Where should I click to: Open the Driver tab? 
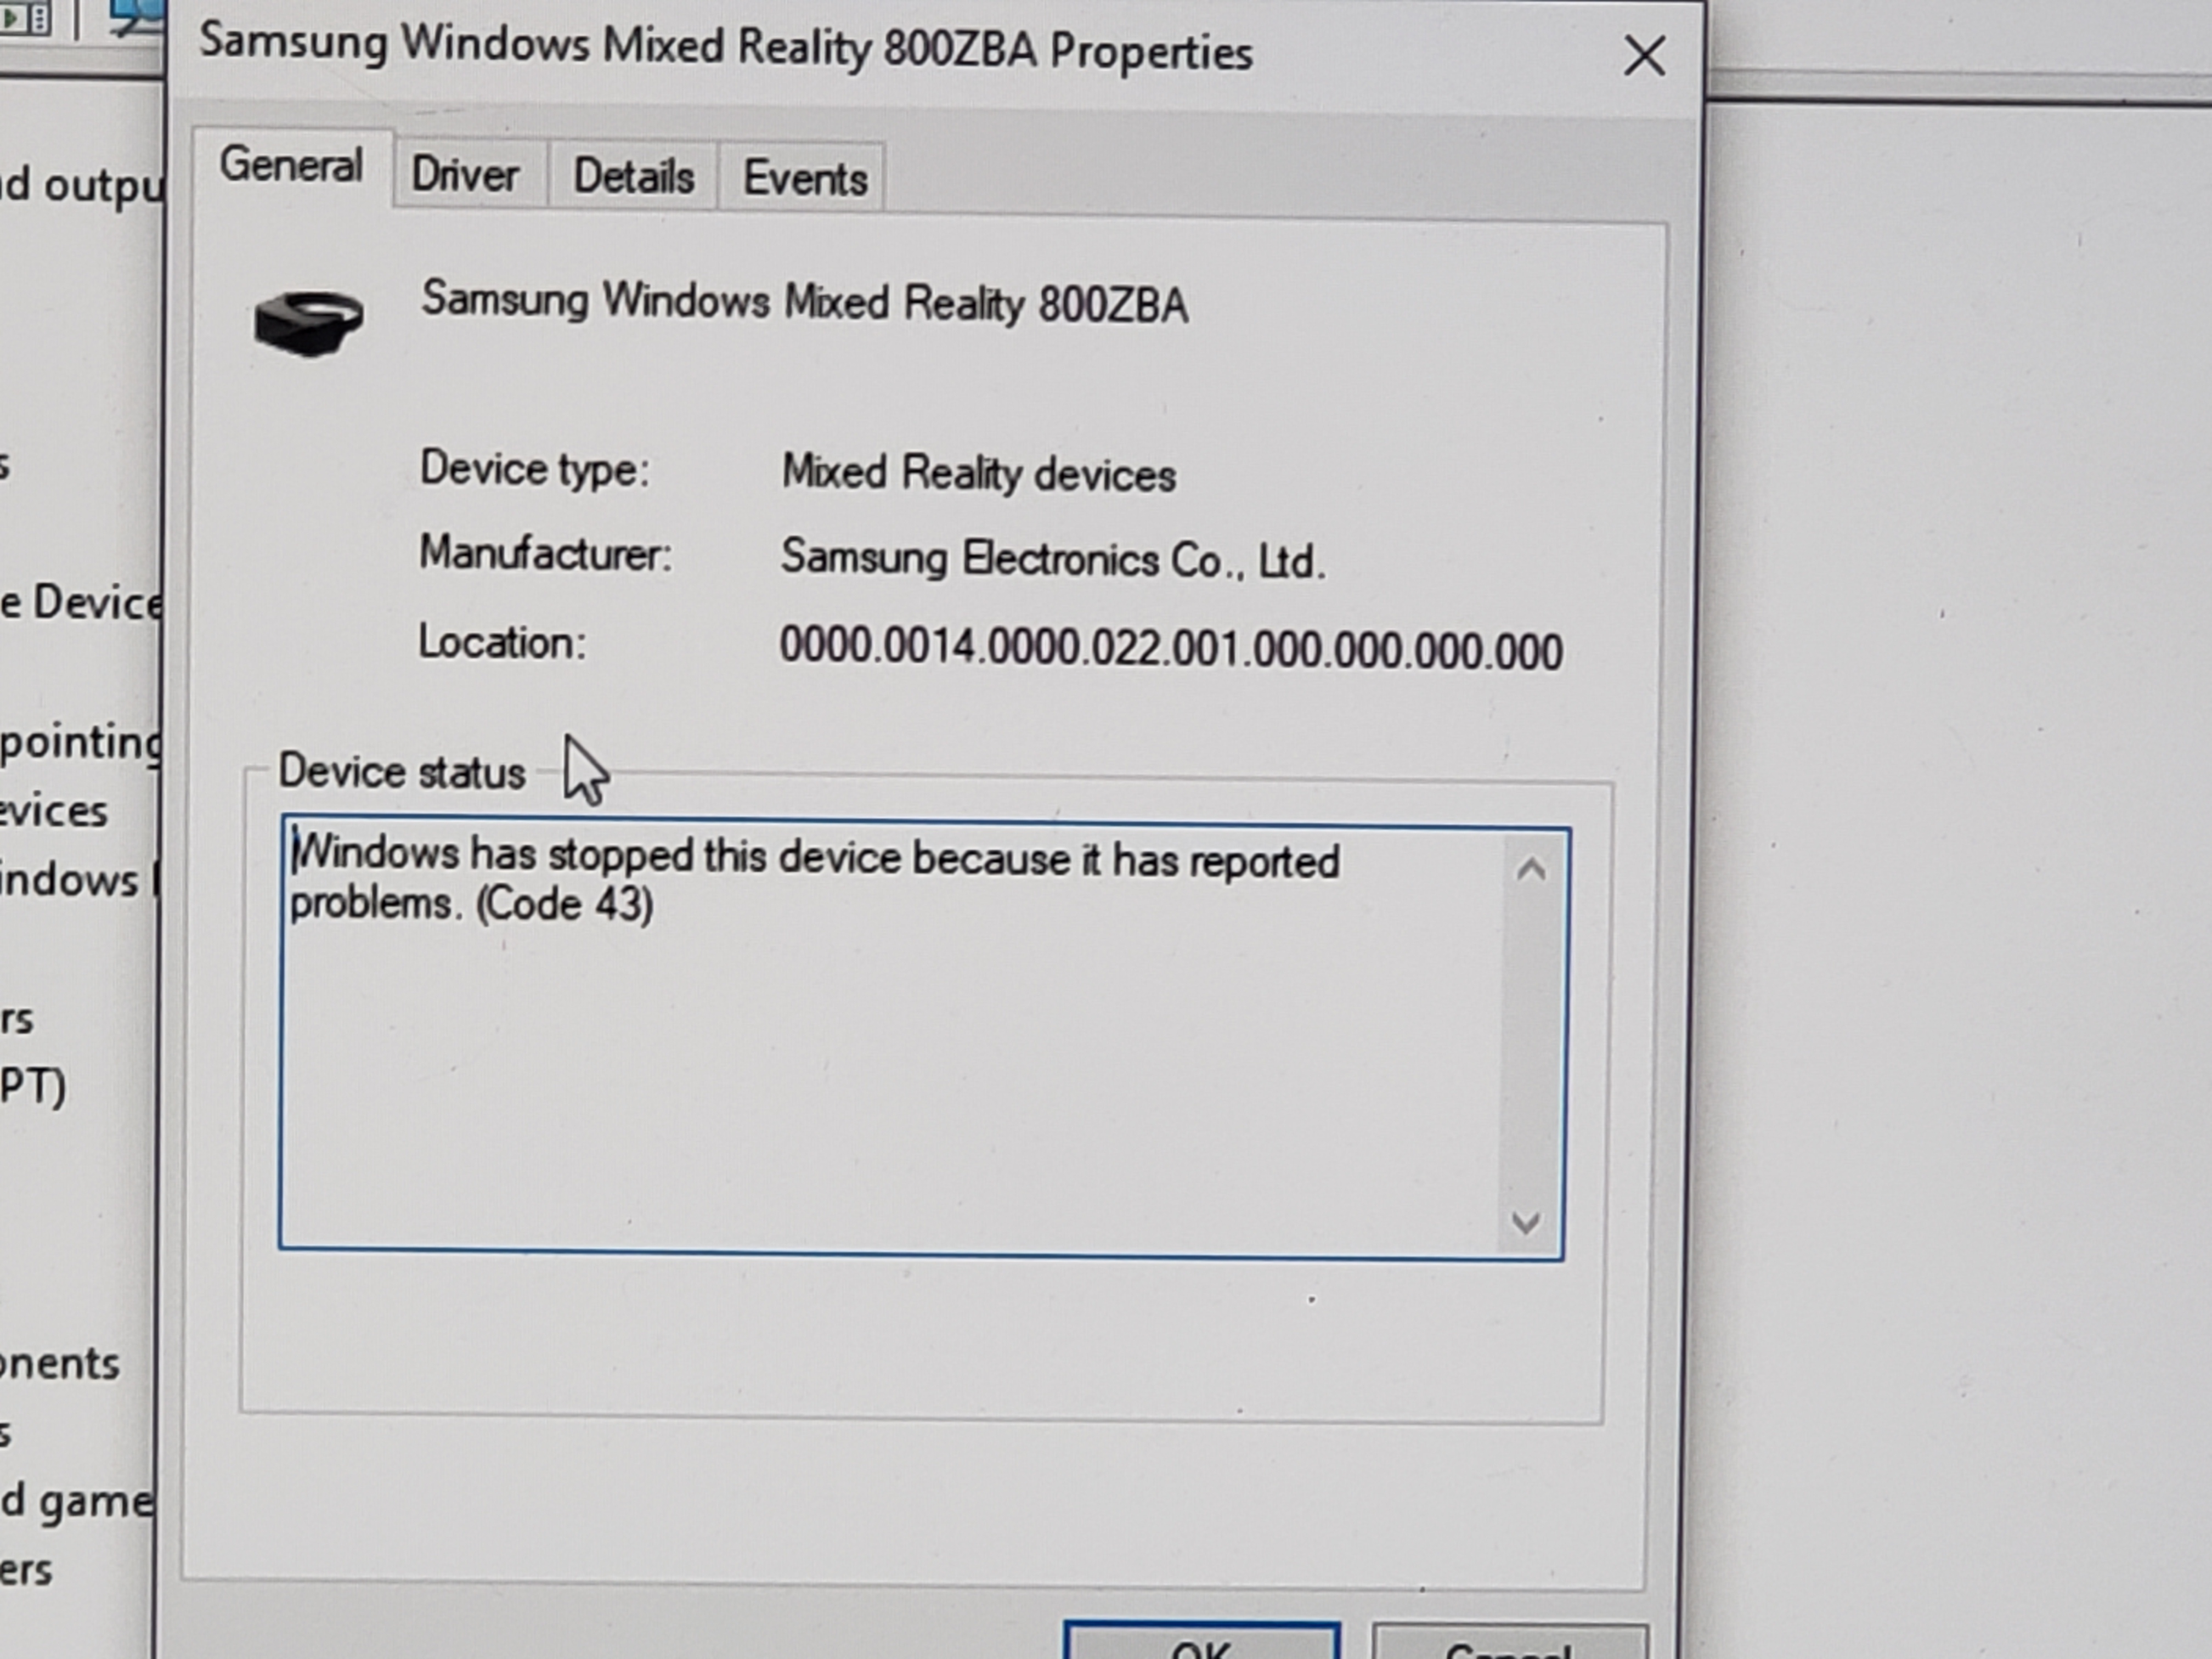[466, 176]
